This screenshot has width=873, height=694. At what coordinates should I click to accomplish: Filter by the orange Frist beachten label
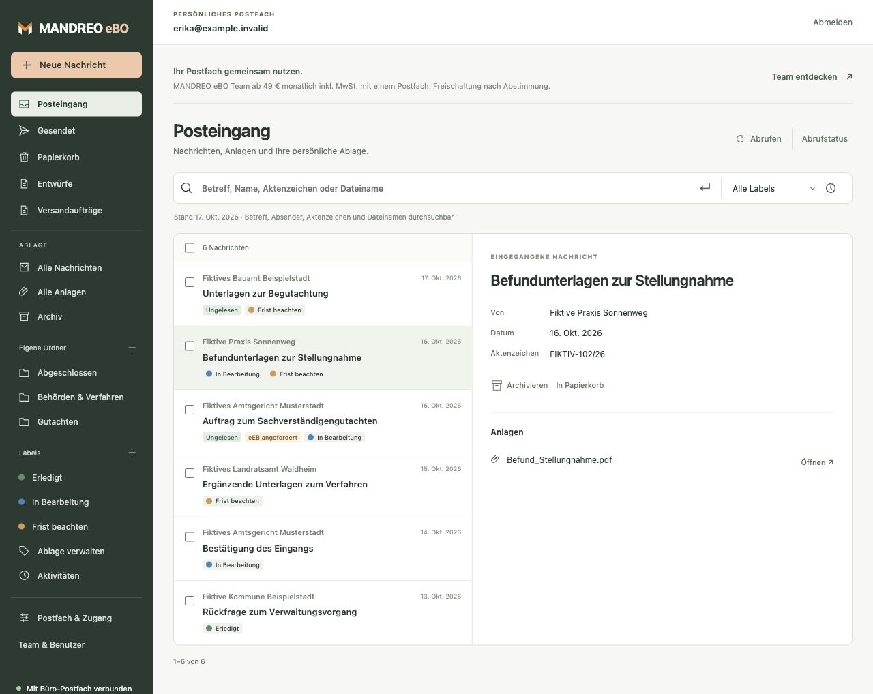(76, 526)
